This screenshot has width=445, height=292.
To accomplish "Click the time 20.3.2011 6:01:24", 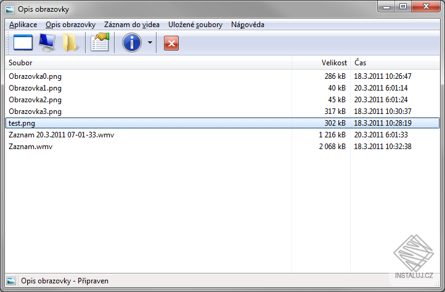I will (x=381, y=100).
